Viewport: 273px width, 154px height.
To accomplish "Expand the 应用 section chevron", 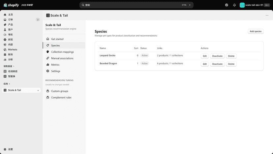I will [10, 84].
